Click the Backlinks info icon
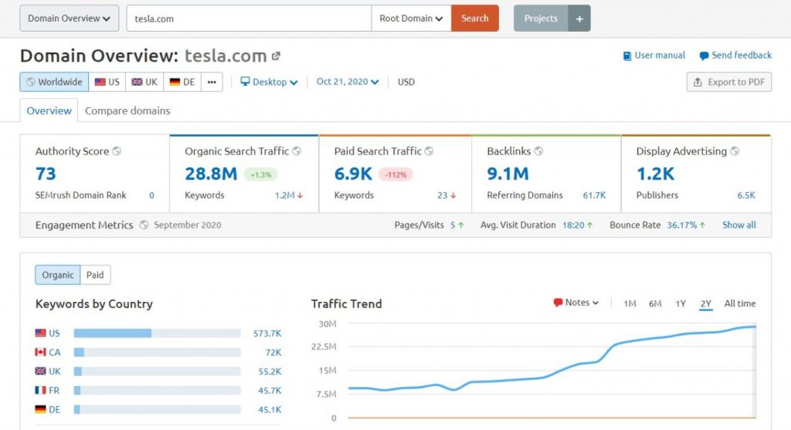 pos(538,151)
